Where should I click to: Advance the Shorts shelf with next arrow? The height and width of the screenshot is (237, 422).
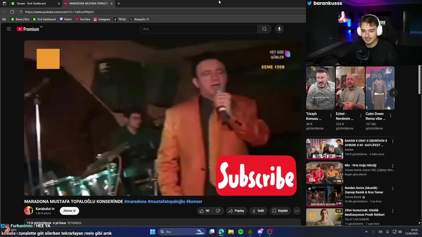tap(393, 92)
